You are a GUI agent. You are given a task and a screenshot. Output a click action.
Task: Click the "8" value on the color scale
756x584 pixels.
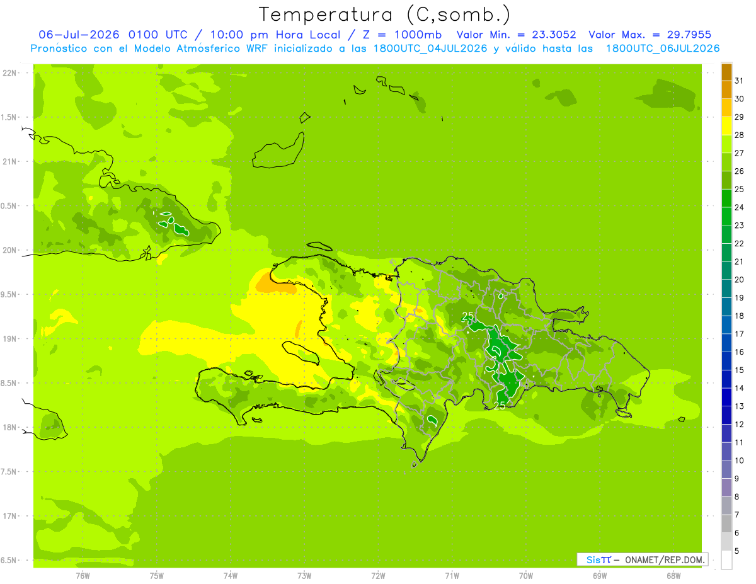pos(737,496)
